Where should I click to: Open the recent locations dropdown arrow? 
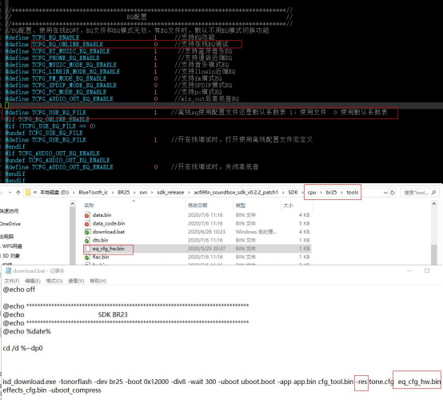pos(10,193)
